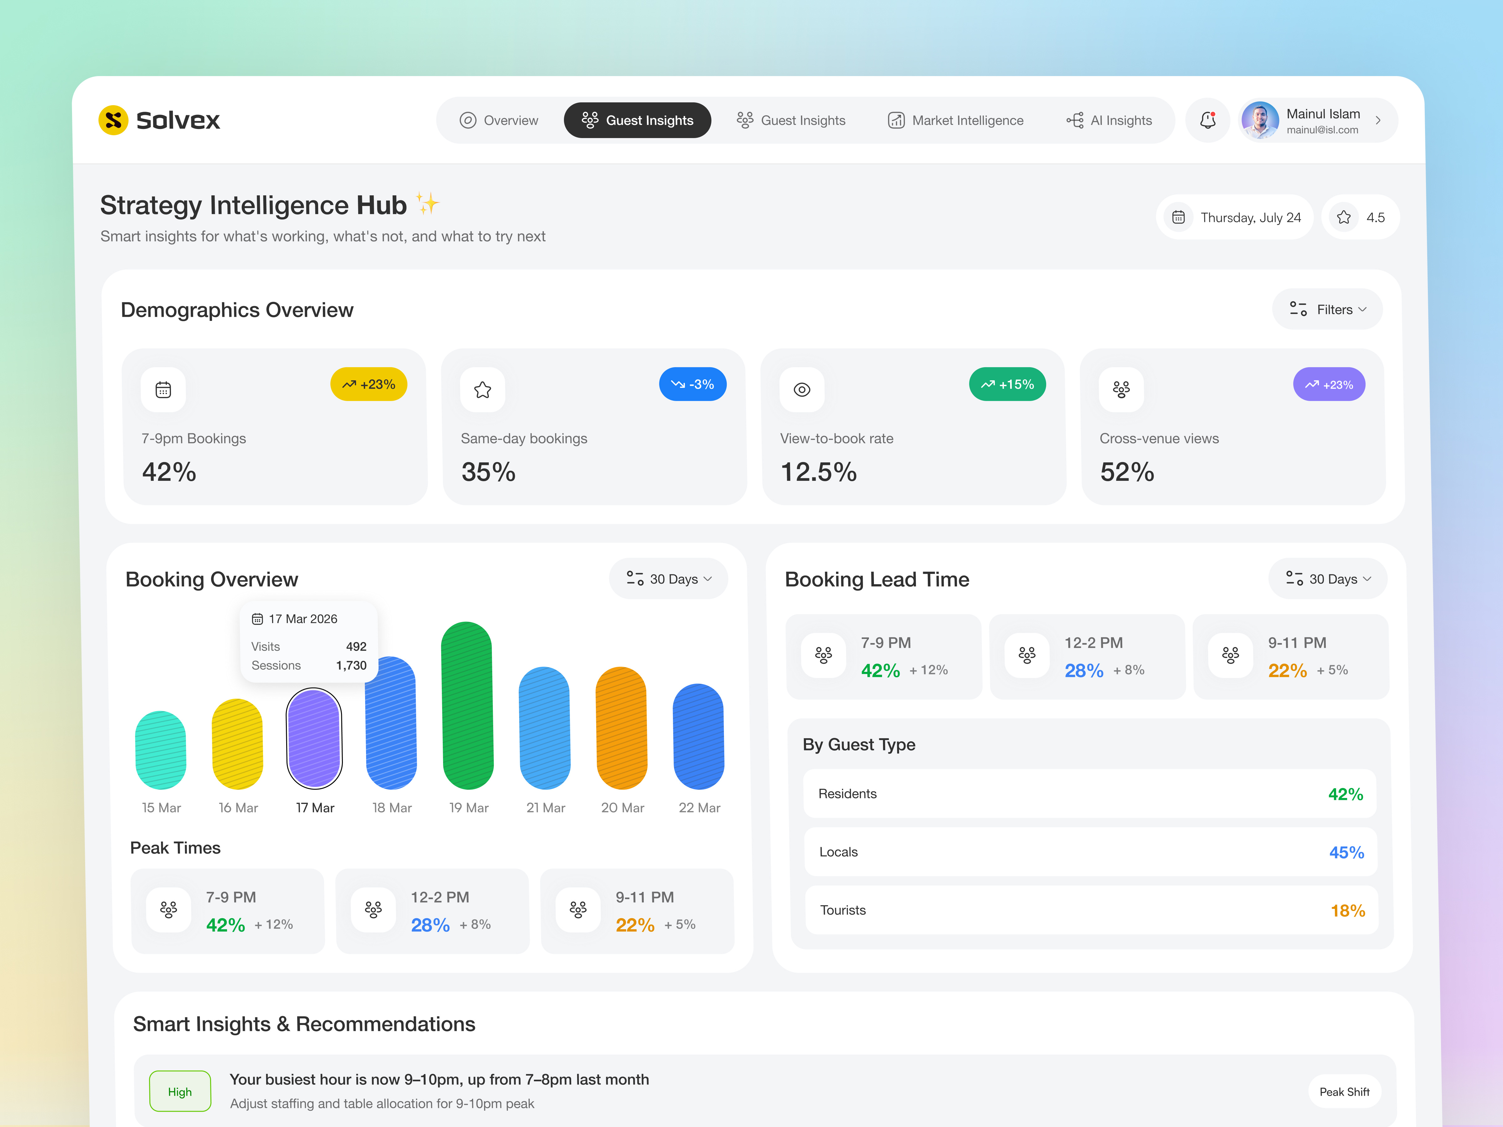Select the eye icon on View-to-book rate card
The height and width of the screenshot is (1127, 1503).
point(802,389)
